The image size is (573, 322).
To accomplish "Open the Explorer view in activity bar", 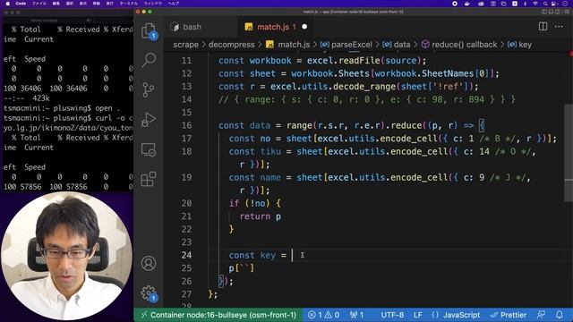I will click(x=149, y=30).
